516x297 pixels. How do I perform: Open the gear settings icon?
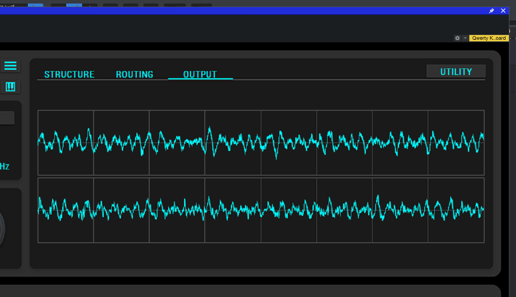click(x=457, y=38)
